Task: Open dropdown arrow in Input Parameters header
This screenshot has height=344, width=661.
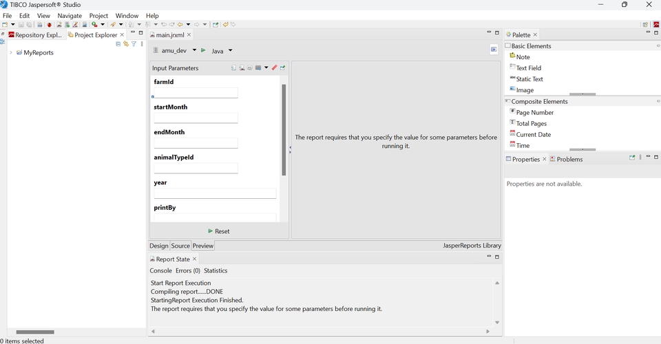Action: point(266,68)
